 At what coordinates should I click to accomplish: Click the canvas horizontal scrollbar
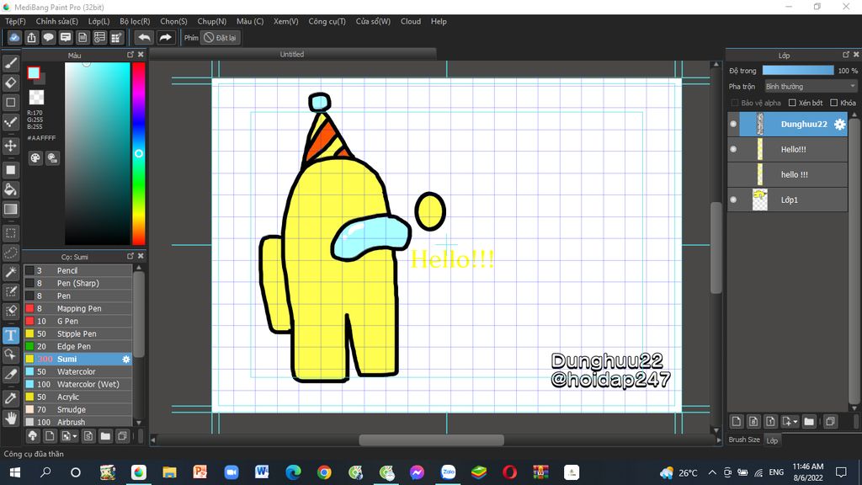432,440
